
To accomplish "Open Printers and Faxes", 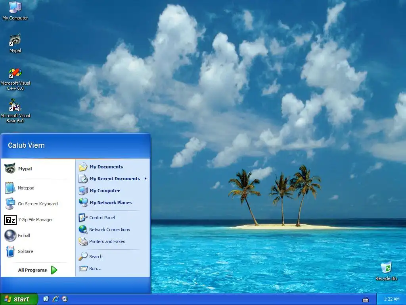I will [x=113, y=241].
